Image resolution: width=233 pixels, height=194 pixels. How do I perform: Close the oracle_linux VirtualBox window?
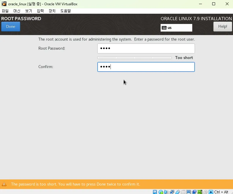[x=227, y=4]
